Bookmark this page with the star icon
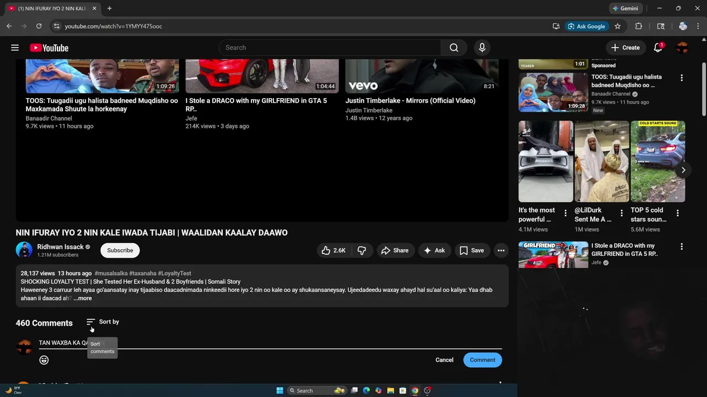The width and height of the screenshot is (707, 397). pos(618,26)
